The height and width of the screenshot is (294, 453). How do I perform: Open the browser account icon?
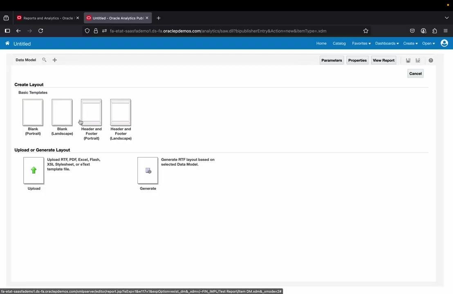tap(424, 31)
